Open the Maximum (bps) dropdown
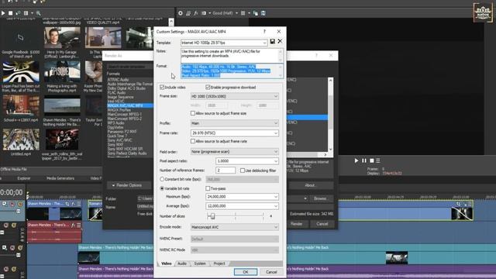 click(x=242, y=197)
